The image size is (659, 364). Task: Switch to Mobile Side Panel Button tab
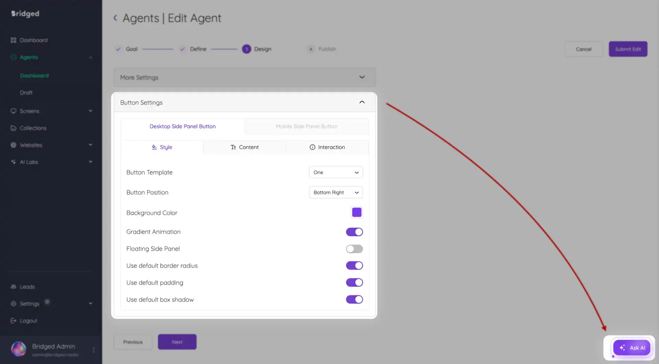click(307, 126)
